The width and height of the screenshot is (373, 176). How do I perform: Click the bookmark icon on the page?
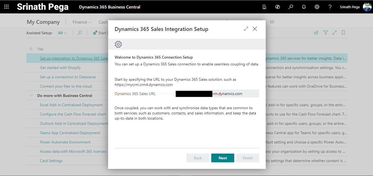click(x=343, y=33)
